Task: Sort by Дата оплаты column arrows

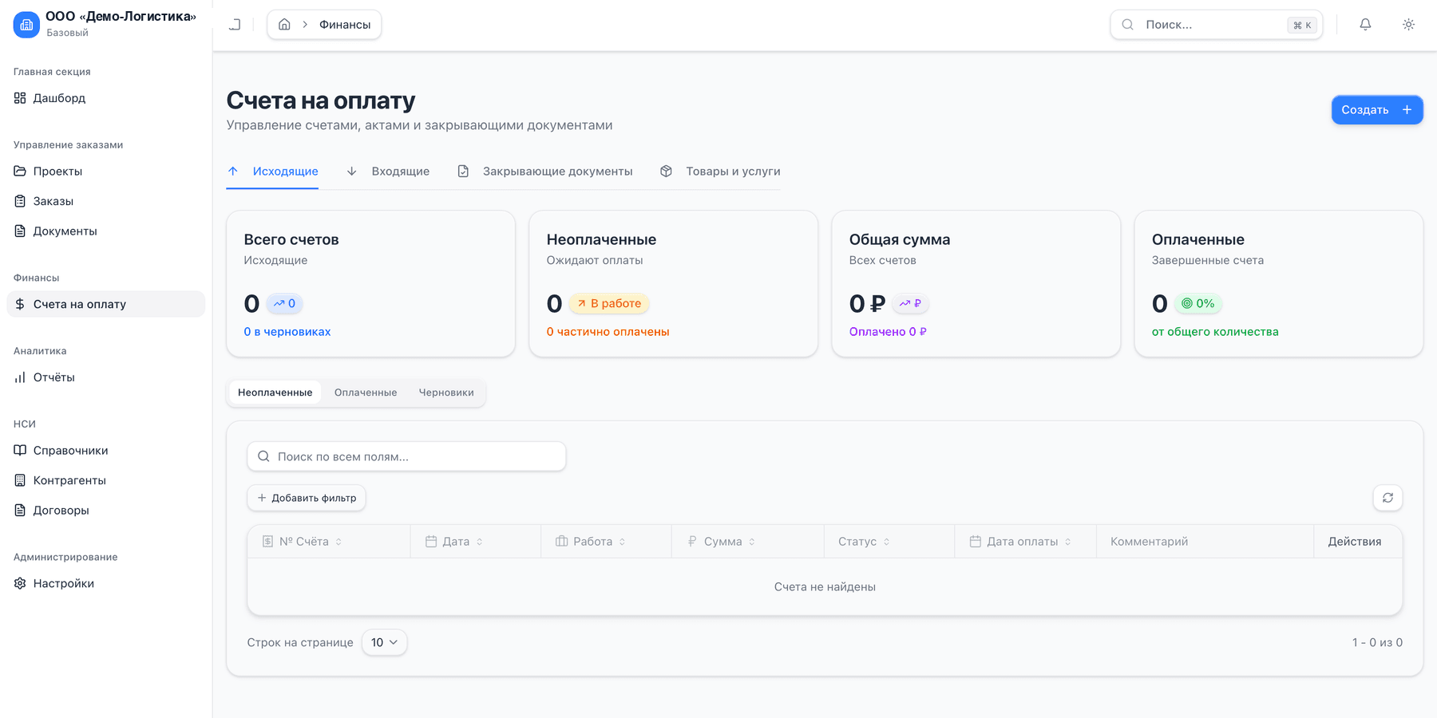Action: pos(1067,542)
